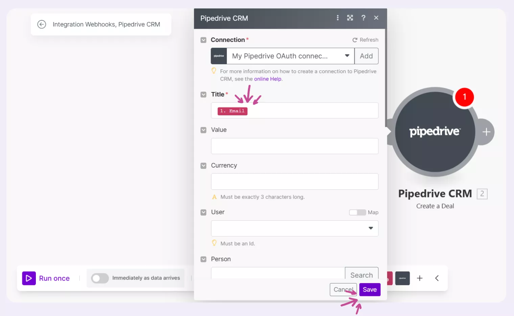514x316 pixels.
Task: Click the plus icon in bottom toolbar
Action: 420,278
